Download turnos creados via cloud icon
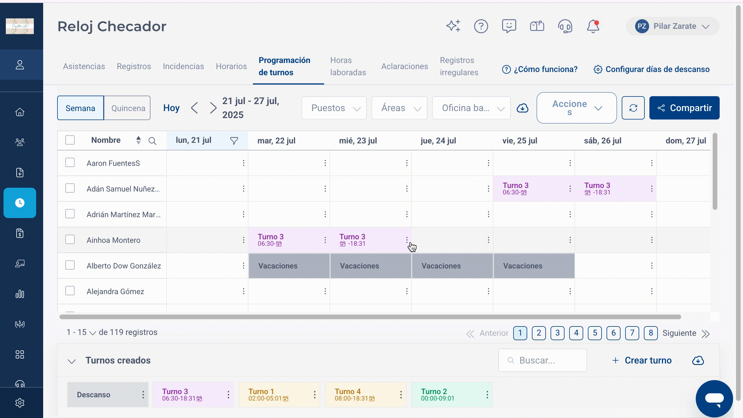Screen dimensions: 743x418 click(x=698, y=361)
